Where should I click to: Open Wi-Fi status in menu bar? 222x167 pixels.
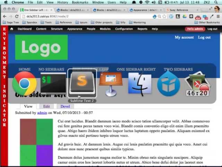pos(147,2)
